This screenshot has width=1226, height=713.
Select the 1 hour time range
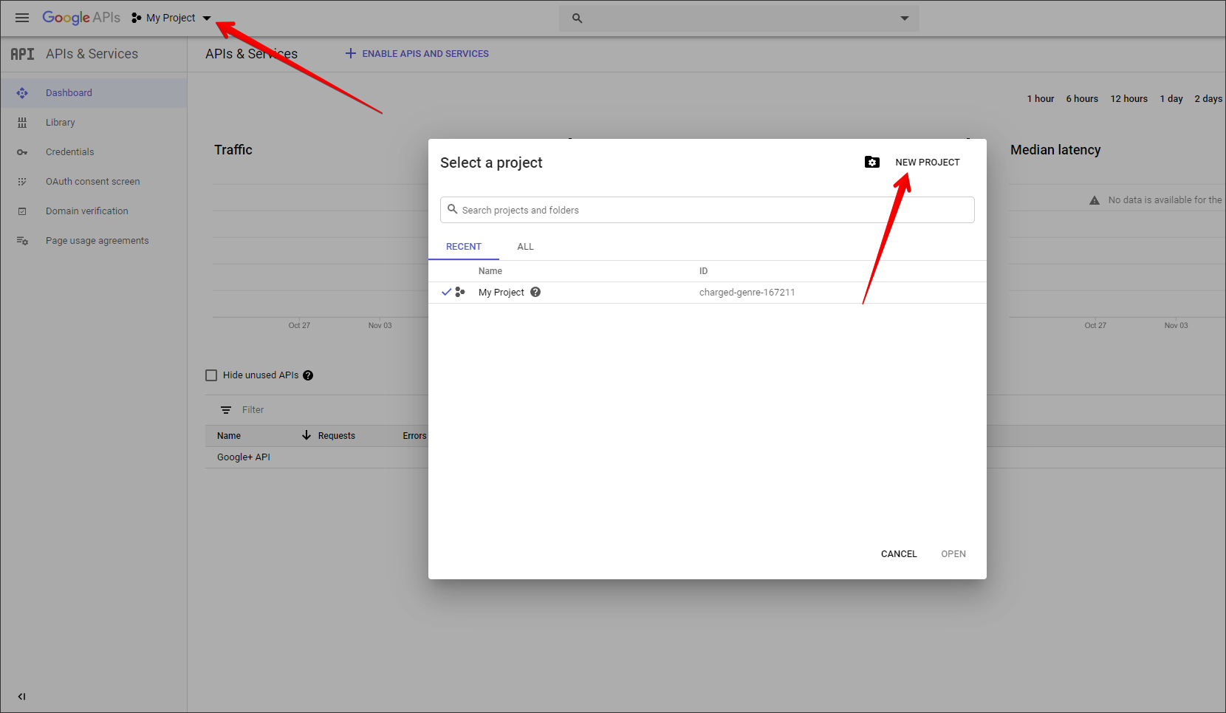(1040, 99)
